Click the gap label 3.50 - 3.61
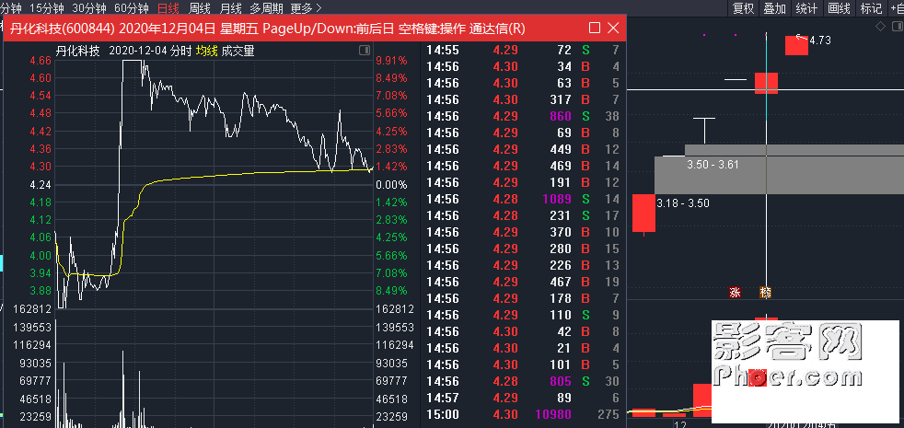Viewport: 904px width, 428px height. pyautogui.click(x=713, y=165)
